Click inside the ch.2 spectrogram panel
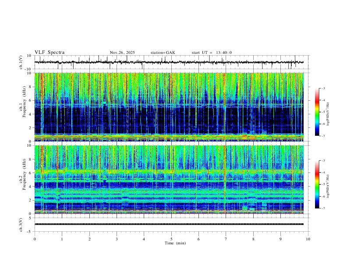The image size is (347, 268). 169,180
